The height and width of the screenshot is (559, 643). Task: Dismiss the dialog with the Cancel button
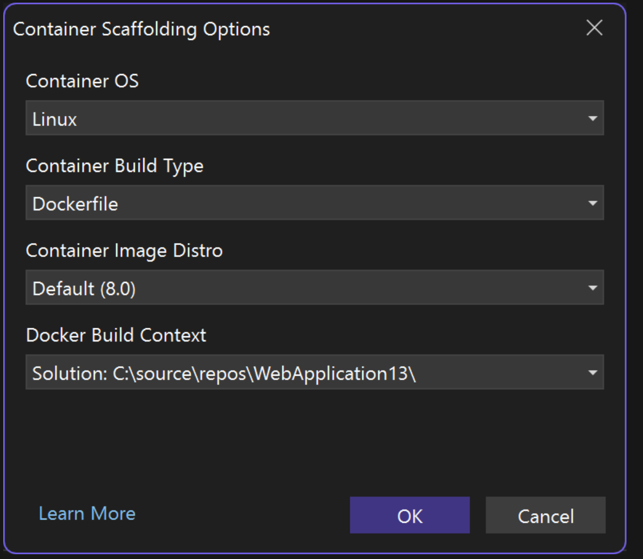546,515
